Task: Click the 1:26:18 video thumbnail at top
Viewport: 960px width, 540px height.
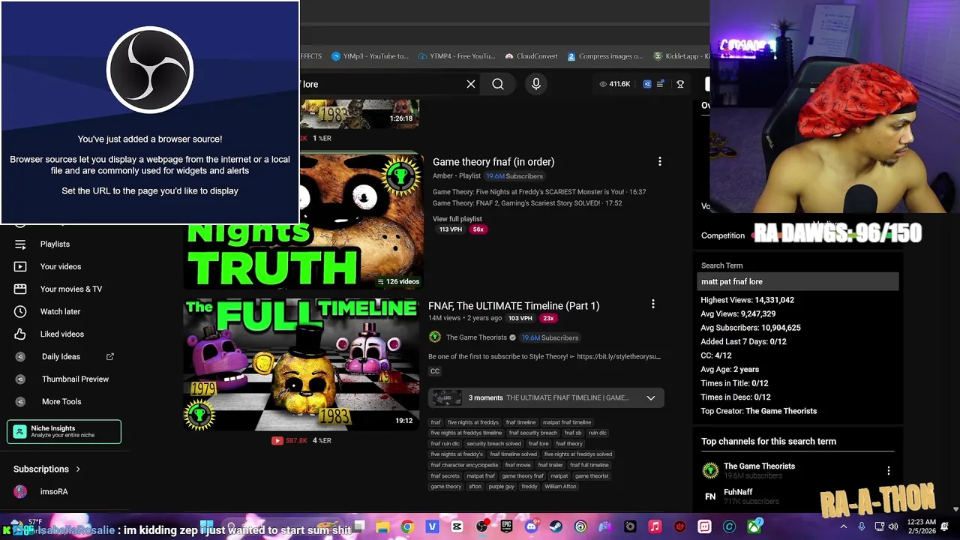Action: [360, 114]
